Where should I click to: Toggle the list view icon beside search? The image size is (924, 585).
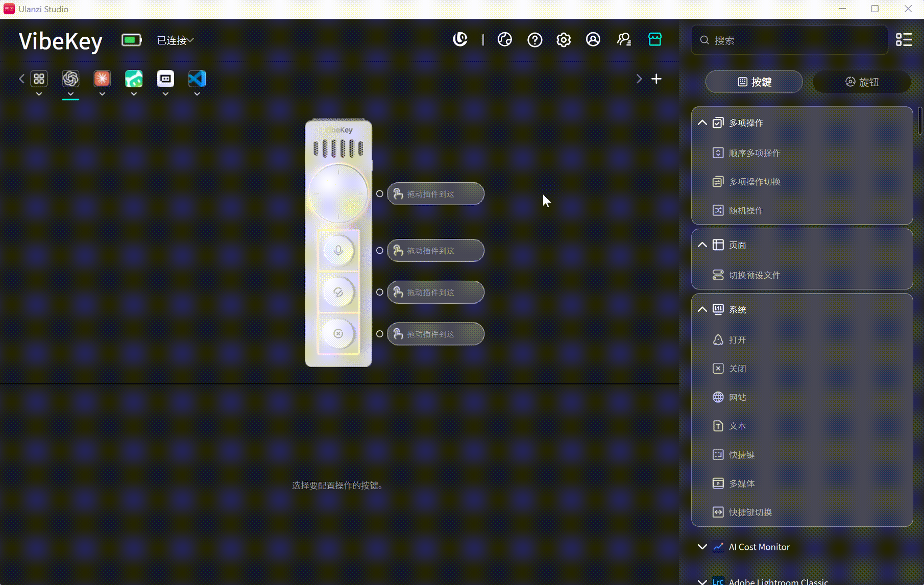[904, 40]
